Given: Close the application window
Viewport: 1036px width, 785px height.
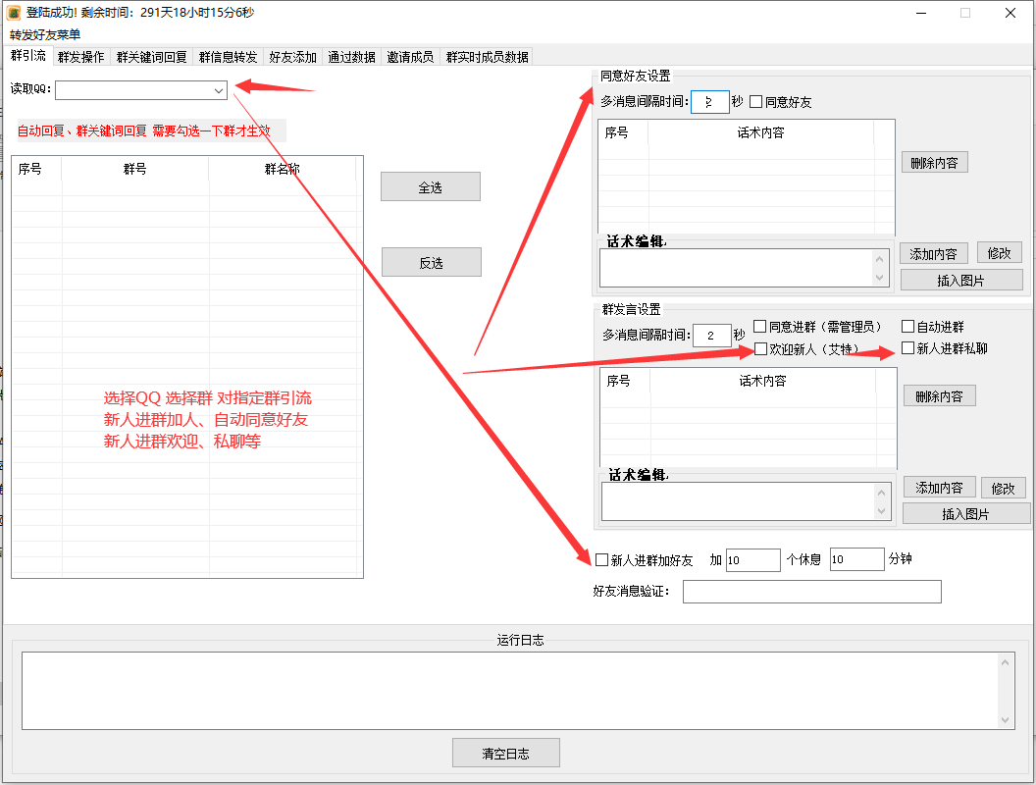Looking at the screenshot, I should pos(1010,13).
